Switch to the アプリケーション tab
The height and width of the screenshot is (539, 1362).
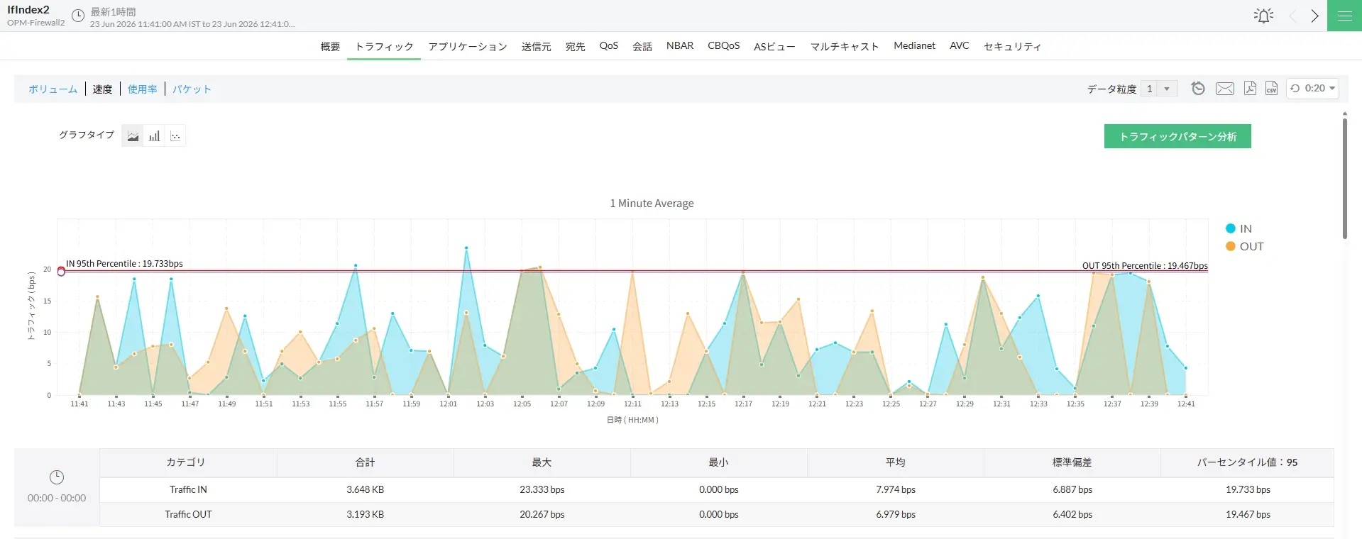point(468,46)
